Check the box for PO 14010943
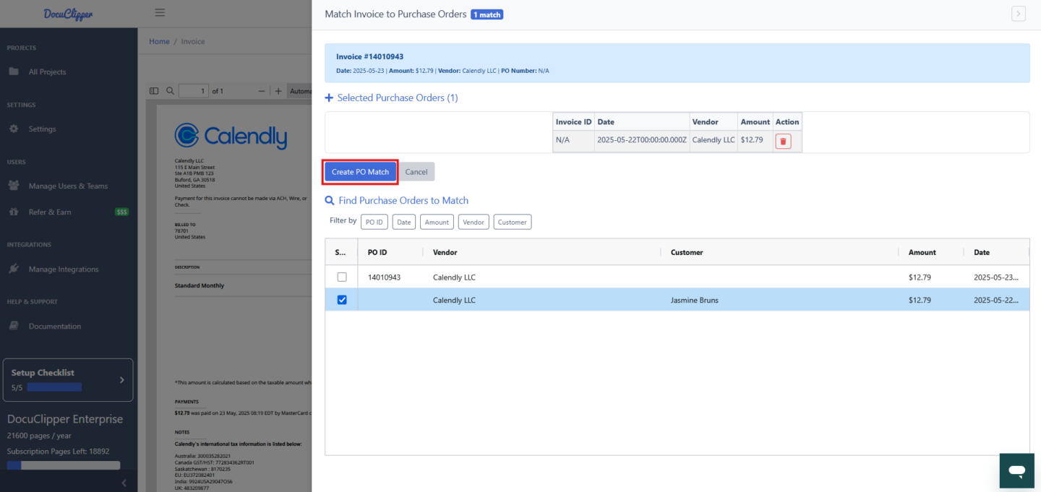 [342, 277]
